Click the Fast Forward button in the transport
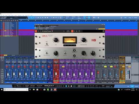The width and height of the screenshot is (139, 104). click(60, 86)
